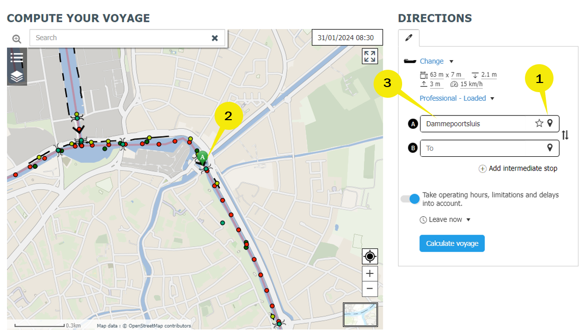
Task: Zoom in with the plus button
Action: pos(369,273)
